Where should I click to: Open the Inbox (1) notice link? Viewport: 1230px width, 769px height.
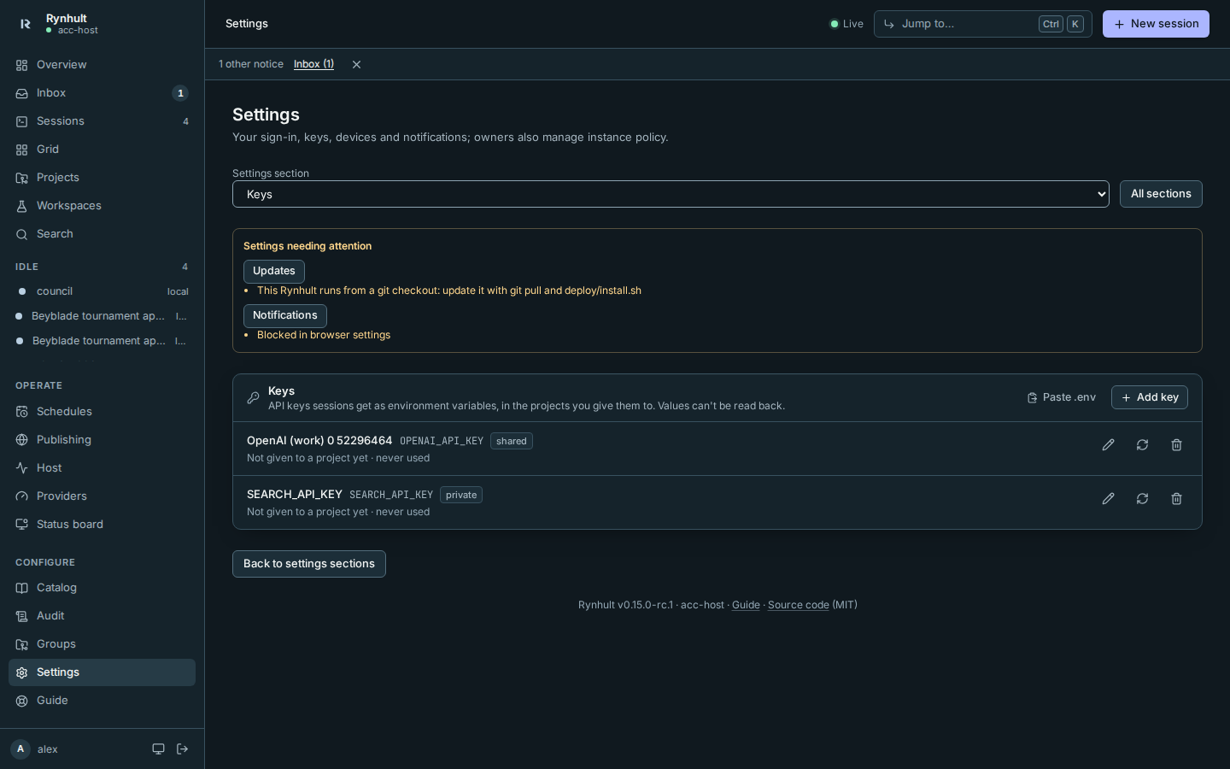point(313,64)
